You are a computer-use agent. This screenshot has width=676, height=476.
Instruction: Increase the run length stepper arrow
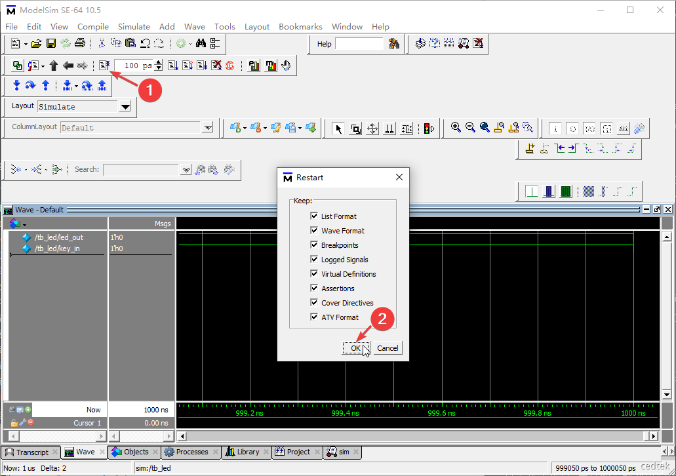159,62
